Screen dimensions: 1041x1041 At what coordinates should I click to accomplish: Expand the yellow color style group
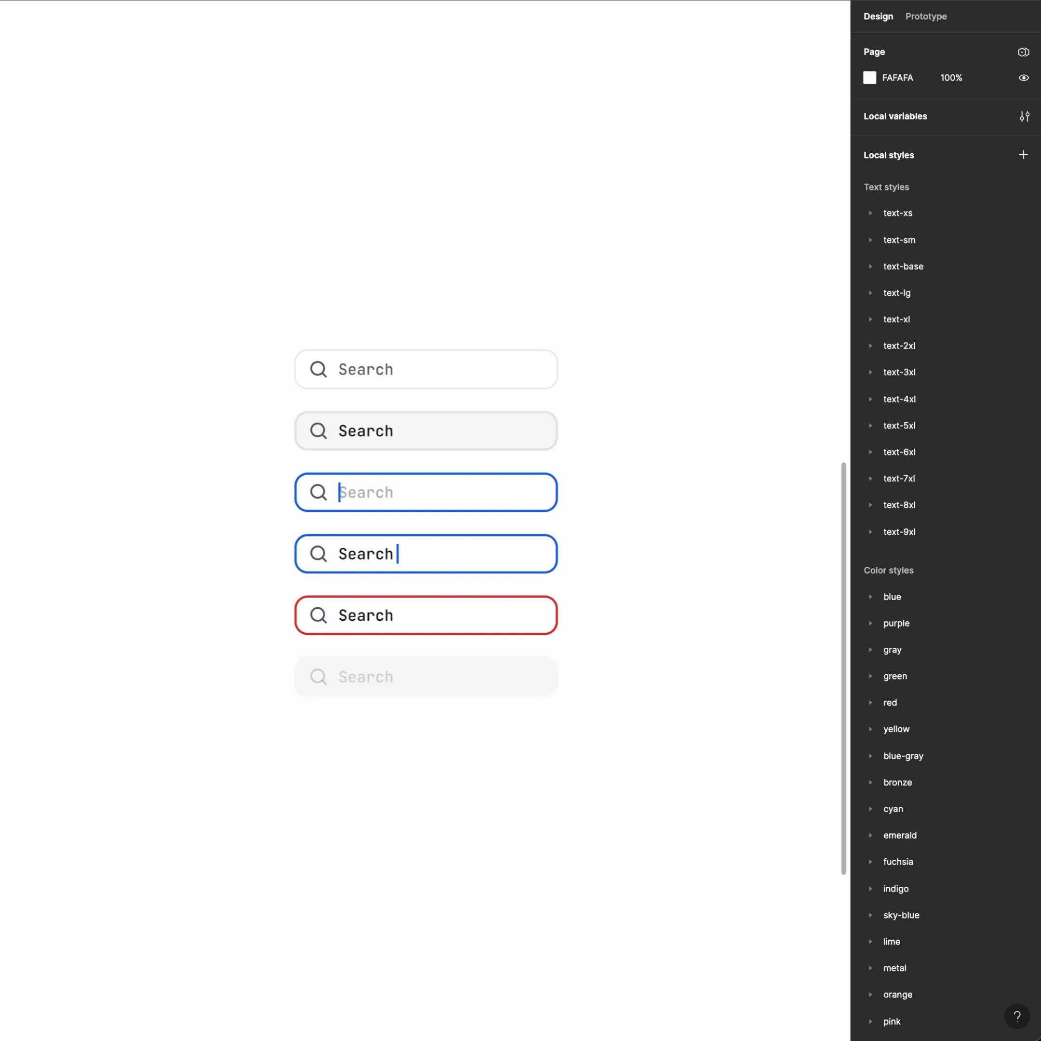click(x=870, y=729)
